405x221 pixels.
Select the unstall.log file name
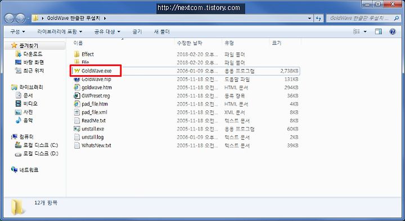point(92,137)
